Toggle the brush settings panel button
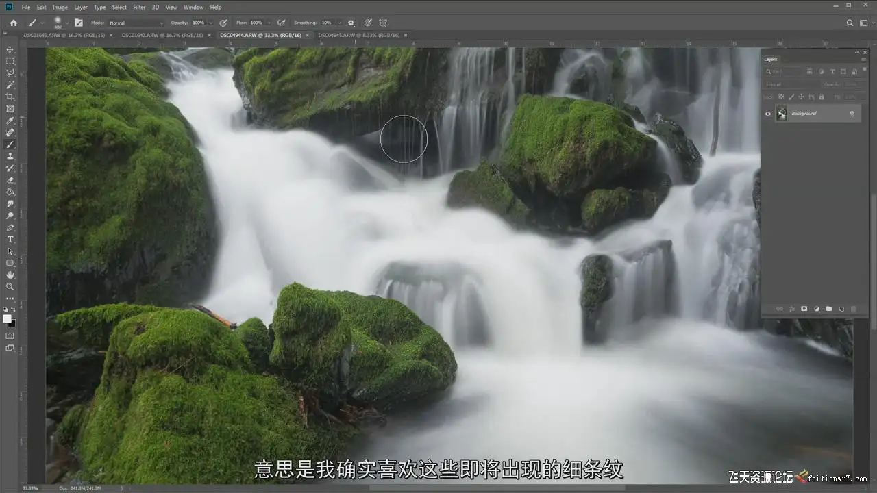This screenshot has height=493, width=877. click(79, 23)
